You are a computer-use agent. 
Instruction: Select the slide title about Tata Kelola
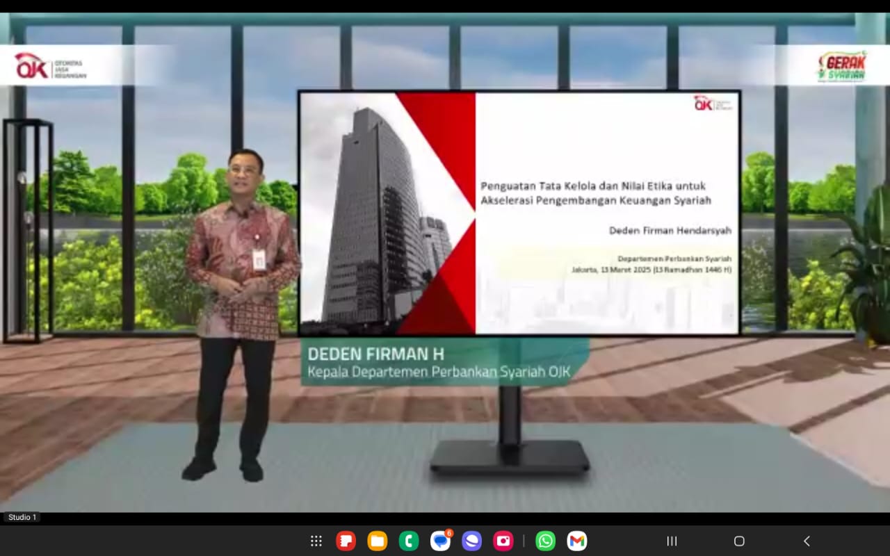pos(594,193)
